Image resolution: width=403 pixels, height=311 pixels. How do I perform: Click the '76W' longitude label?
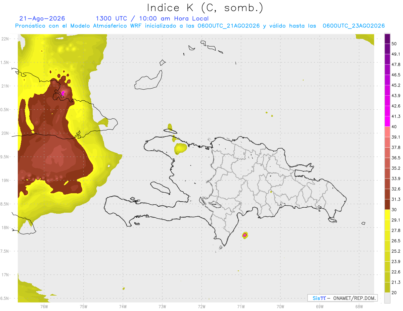click(44, 306)
